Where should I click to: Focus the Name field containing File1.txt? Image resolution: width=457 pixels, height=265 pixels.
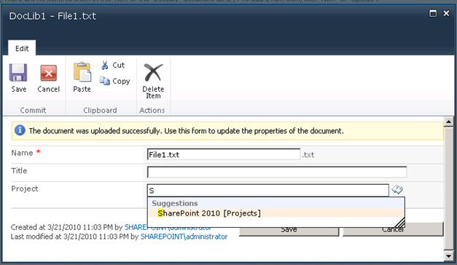click(x=224, y=154)
